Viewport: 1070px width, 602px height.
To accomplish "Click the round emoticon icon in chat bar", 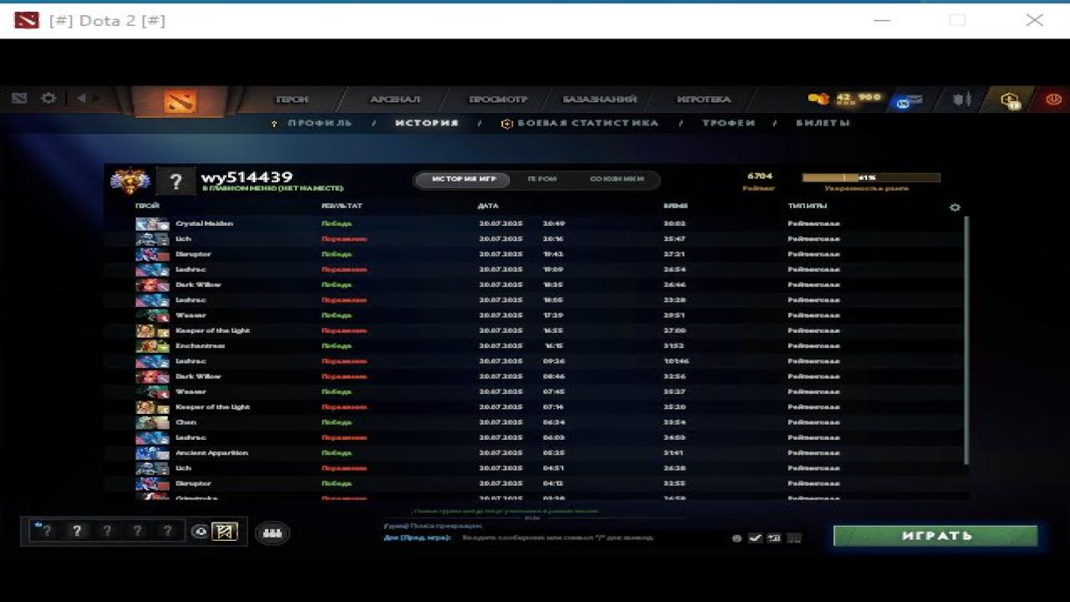I will coord(736,538).
